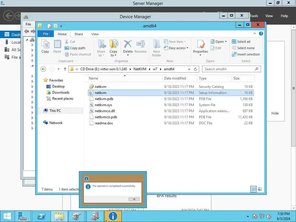Refresh the amd64 folder view

tap(195, 69)
